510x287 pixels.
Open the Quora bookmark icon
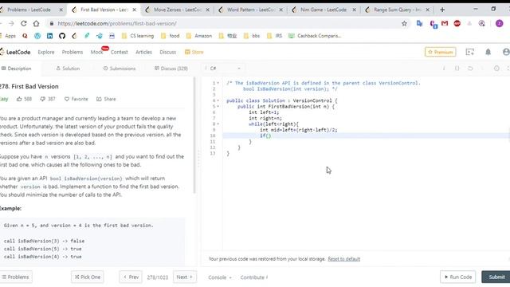coord(25,36)
